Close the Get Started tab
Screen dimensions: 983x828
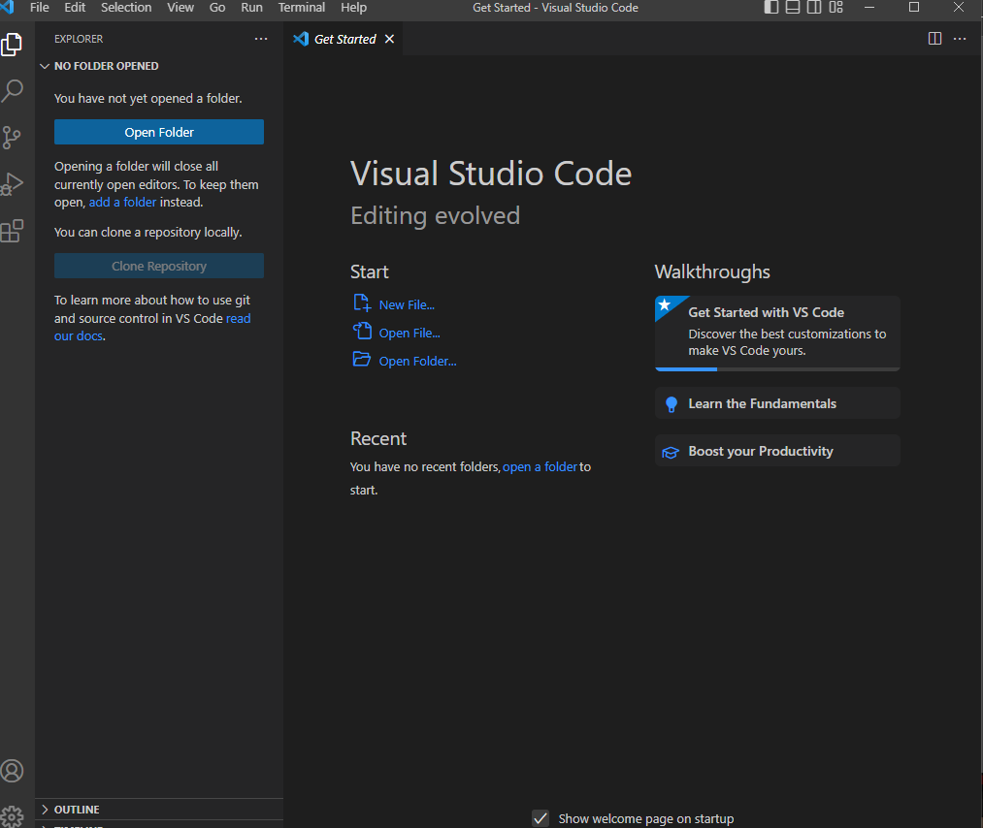click(389, 39)
